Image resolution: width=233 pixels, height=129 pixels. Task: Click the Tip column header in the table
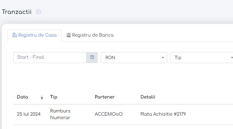pos(54,97)
